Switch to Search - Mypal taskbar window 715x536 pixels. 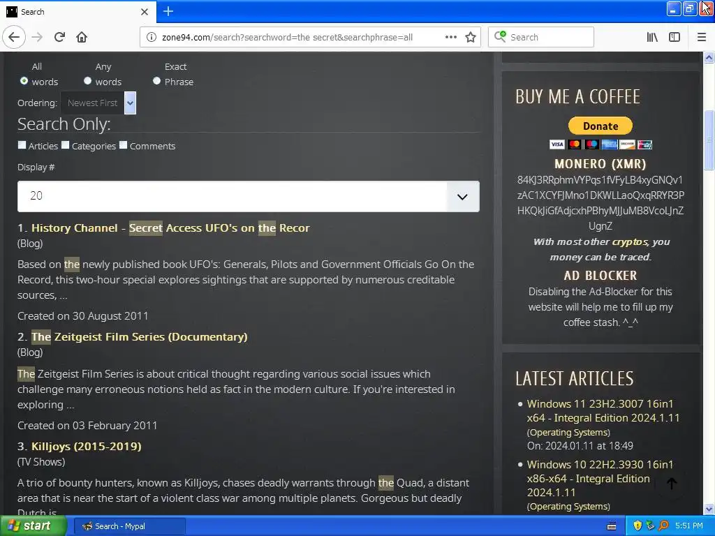tap(129, 526)
